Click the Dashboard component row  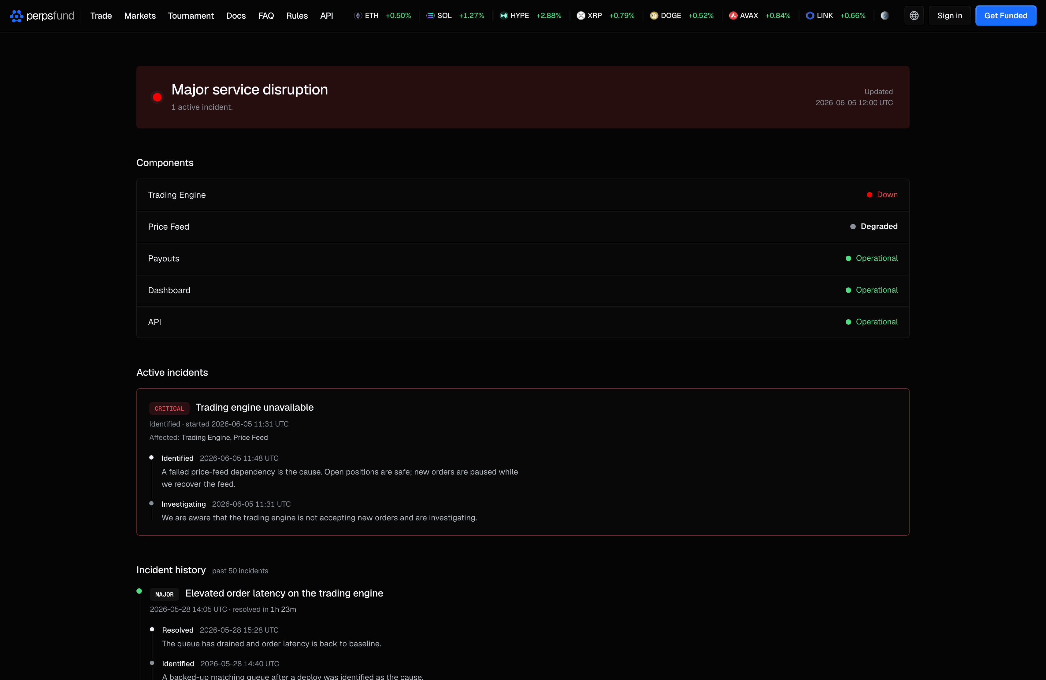point(523,290)
